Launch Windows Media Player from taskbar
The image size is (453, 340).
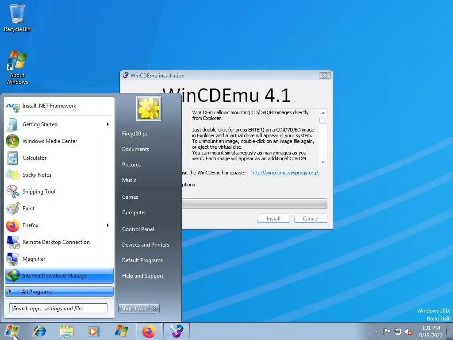(x=93, y=331)
